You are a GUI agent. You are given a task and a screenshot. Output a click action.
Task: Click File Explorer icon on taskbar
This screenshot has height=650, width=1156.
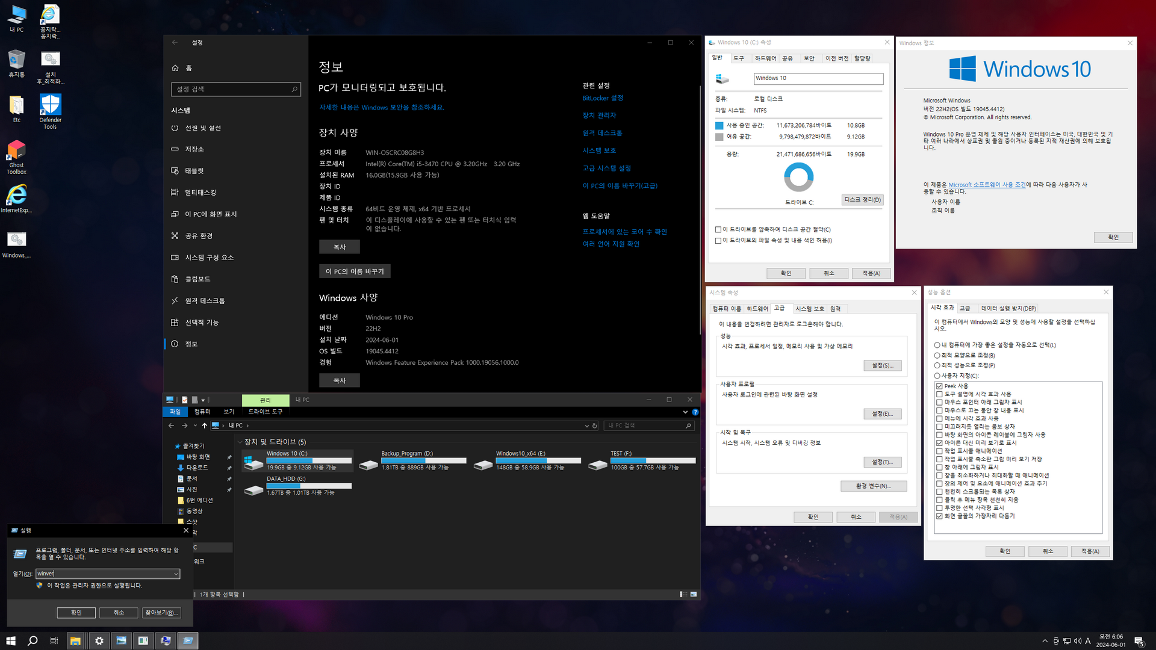pos(75,641)
